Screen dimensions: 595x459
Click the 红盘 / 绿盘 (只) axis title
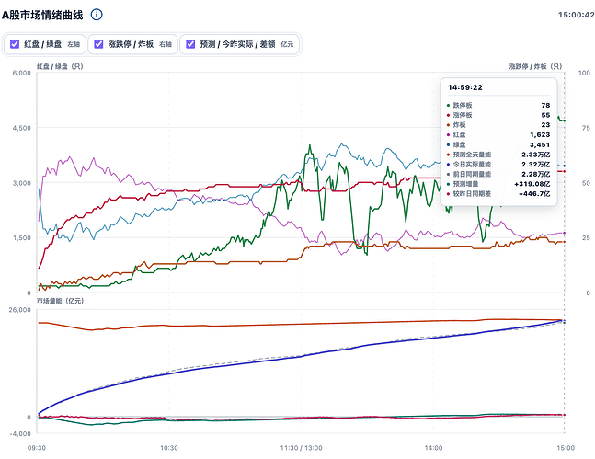60,66
